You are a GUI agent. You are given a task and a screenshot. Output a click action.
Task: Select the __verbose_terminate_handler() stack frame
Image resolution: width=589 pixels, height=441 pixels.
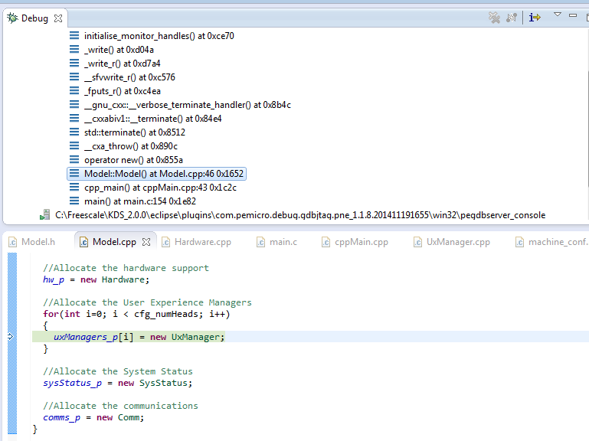click(188, 105)
